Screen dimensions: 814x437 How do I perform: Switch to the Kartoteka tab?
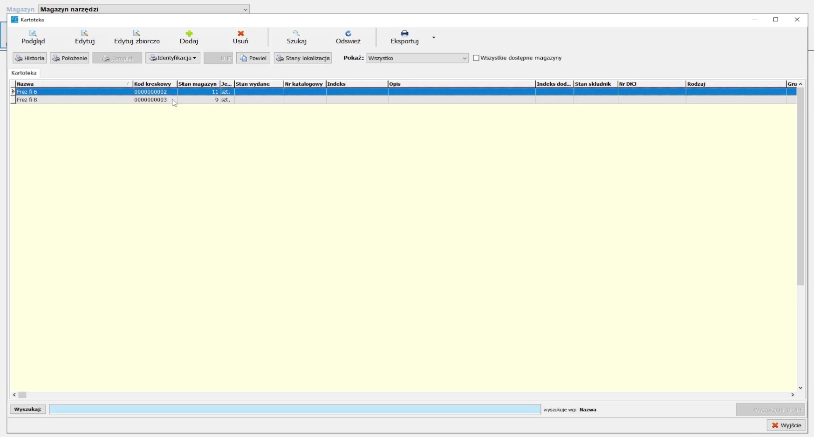pyautogui.click(x=24, y=73)
